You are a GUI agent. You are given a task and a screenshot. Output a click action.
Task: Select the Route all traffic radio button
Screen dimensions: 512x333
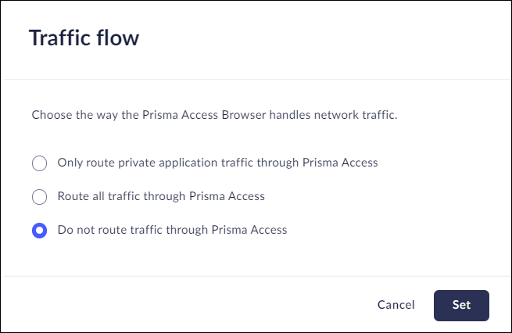39,197
